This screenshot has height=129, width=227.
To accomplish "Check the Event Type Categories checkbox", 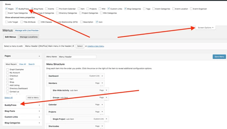I will [x=6, y=13].
